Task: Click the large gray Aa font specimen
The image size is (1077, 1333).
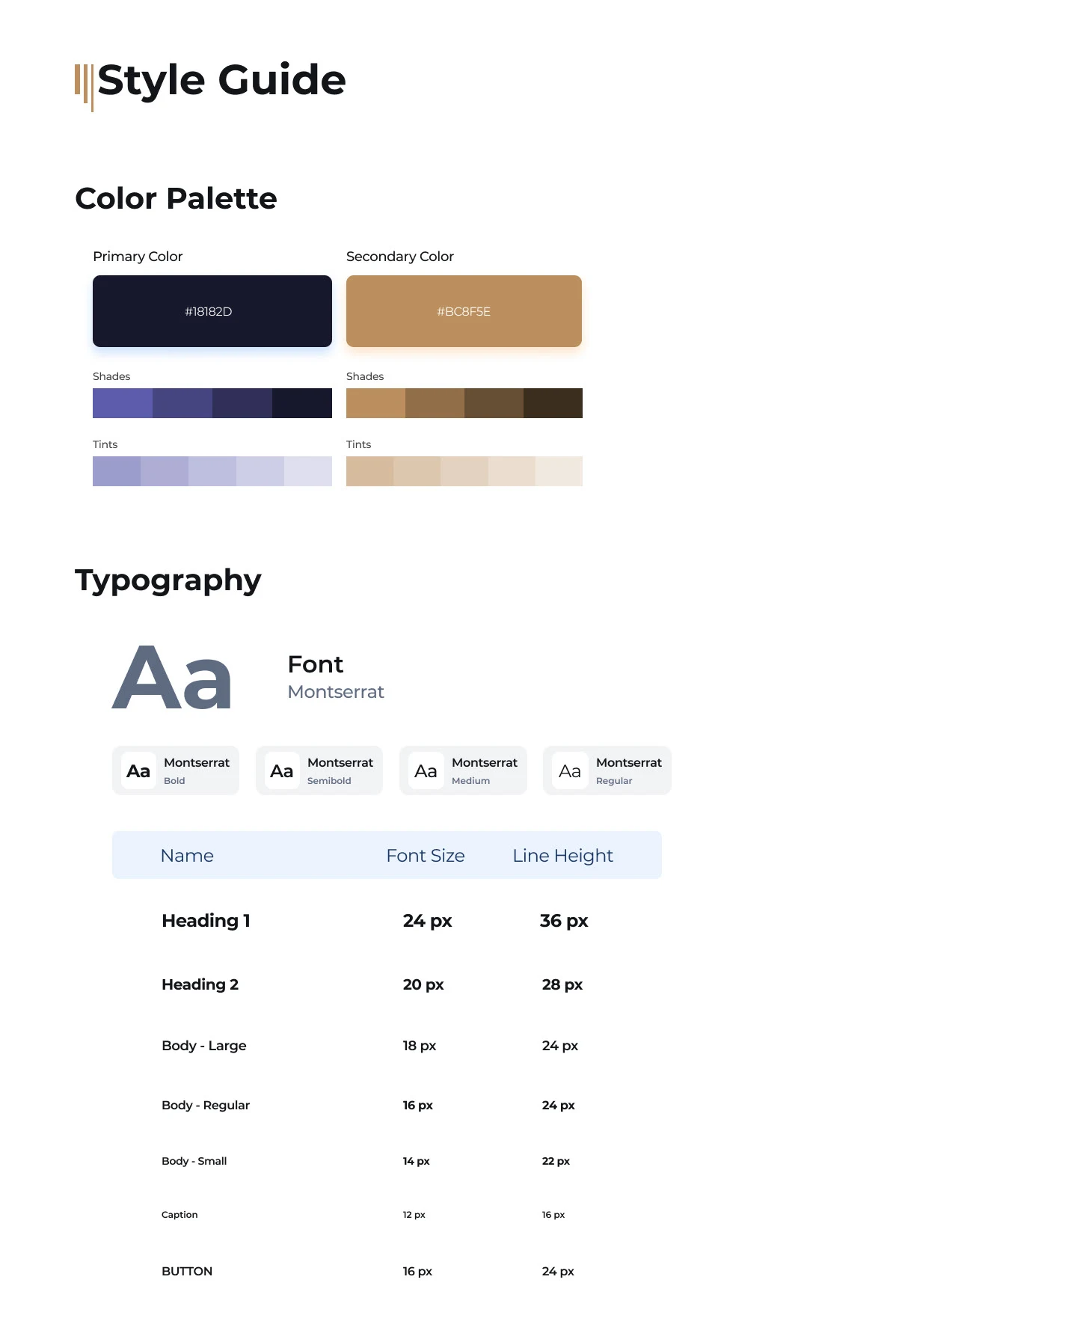Action: [x=172, y=678]
